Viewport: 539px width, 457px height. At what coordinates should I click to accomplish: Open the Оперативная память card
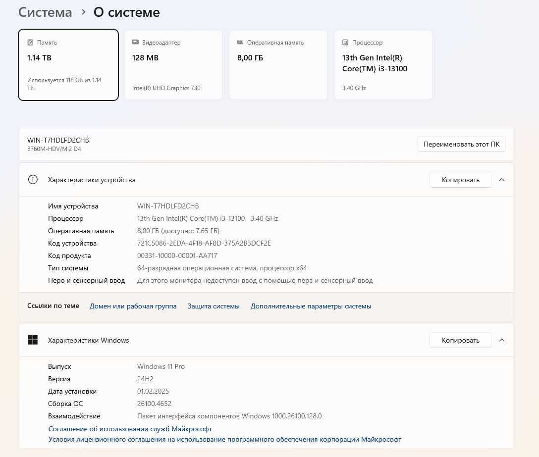[x=278, y=65]
